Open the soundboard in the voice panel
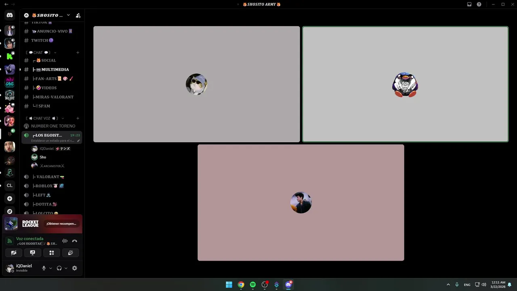517x291 pixels. (71, 253)
